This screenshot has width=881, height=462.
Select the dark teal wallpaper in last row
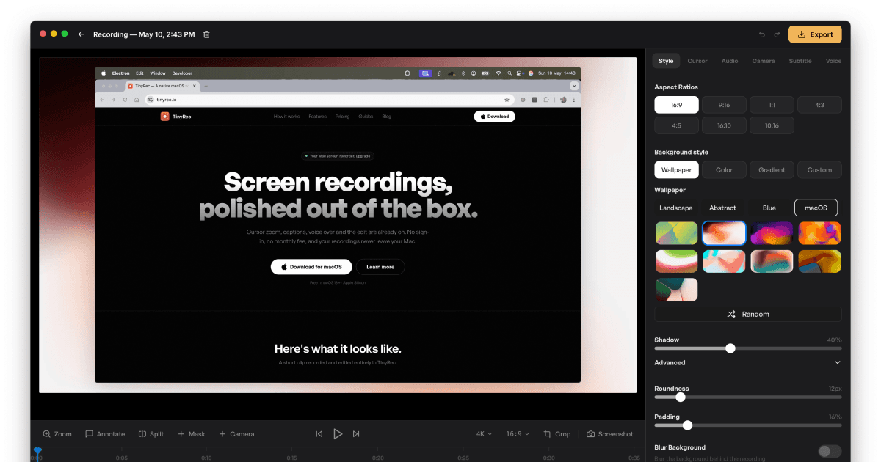676,290
